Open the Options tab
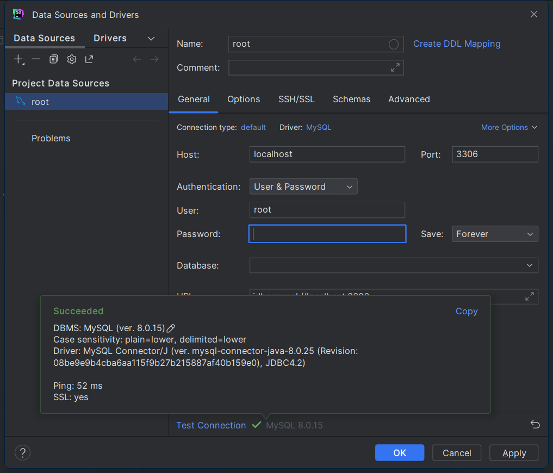Viewport: 553px width, 473px height. (244, 99)
